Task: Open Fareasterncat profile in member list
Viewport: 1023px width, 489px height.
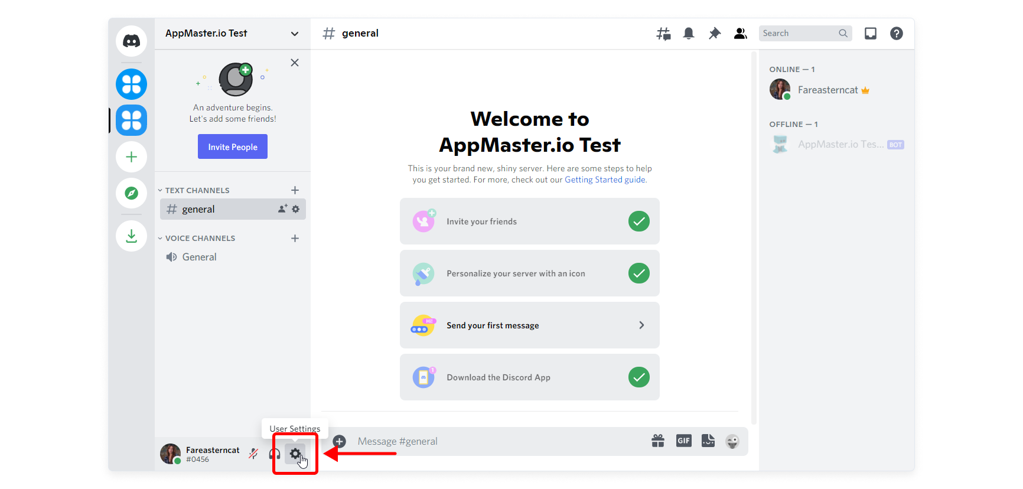Action: point(836,90)
